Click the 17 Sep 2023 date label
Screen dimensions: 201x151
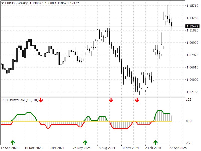pos(10,148)
